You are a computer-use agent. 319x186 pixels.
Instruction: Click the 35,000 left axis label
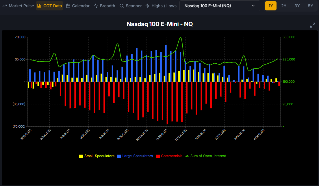(x=20, y=59)
